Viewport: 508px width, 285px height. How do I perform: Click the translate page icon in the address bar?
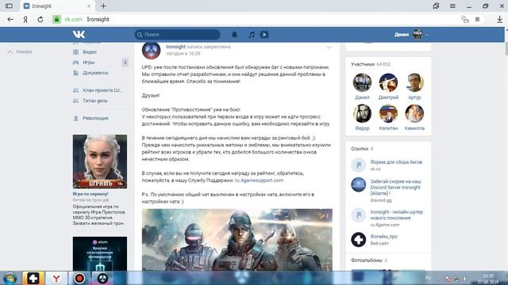click(x=465, y=19)
